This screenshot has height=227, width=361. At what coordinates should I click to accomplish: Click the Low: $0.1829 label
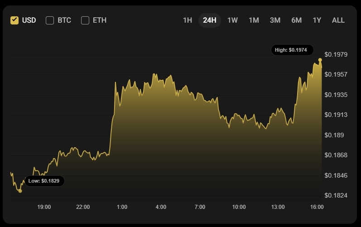[x=44, y=181]
